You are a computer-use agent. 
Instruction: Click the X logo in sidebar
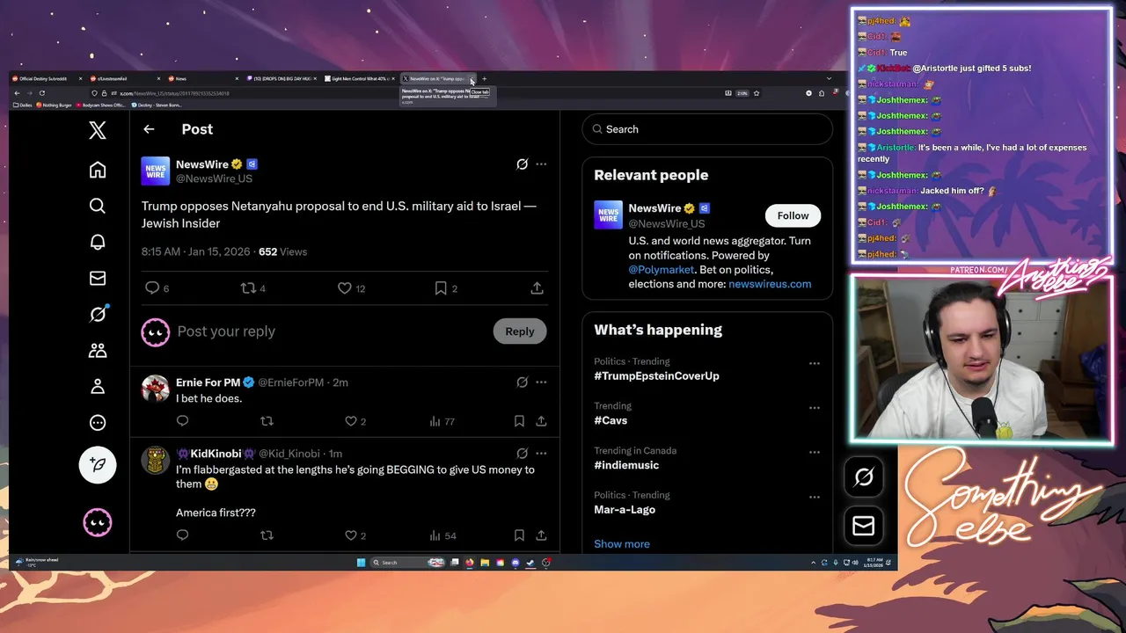point(98,130)
